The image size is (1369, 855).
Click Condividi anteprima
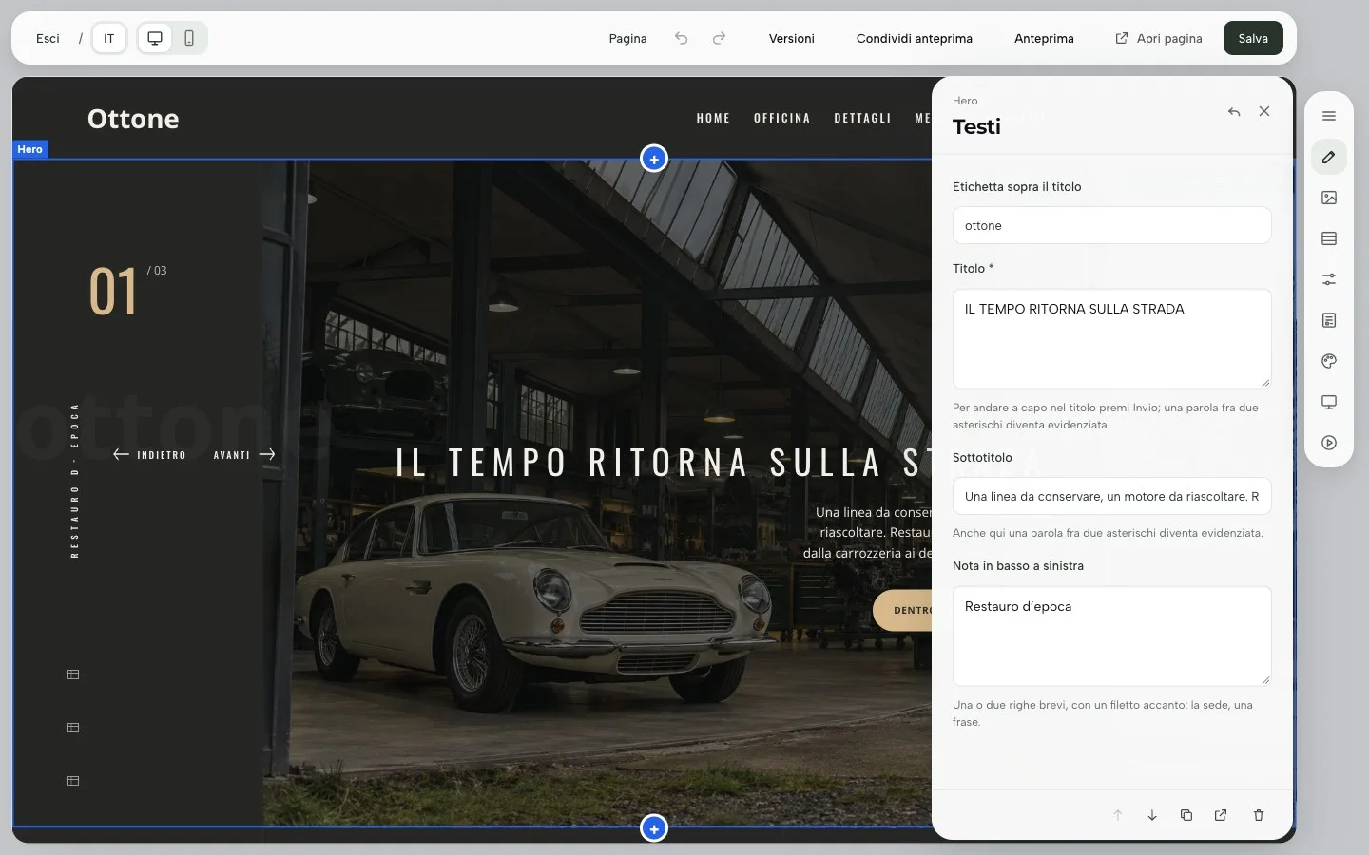click(x=915, y=38)
